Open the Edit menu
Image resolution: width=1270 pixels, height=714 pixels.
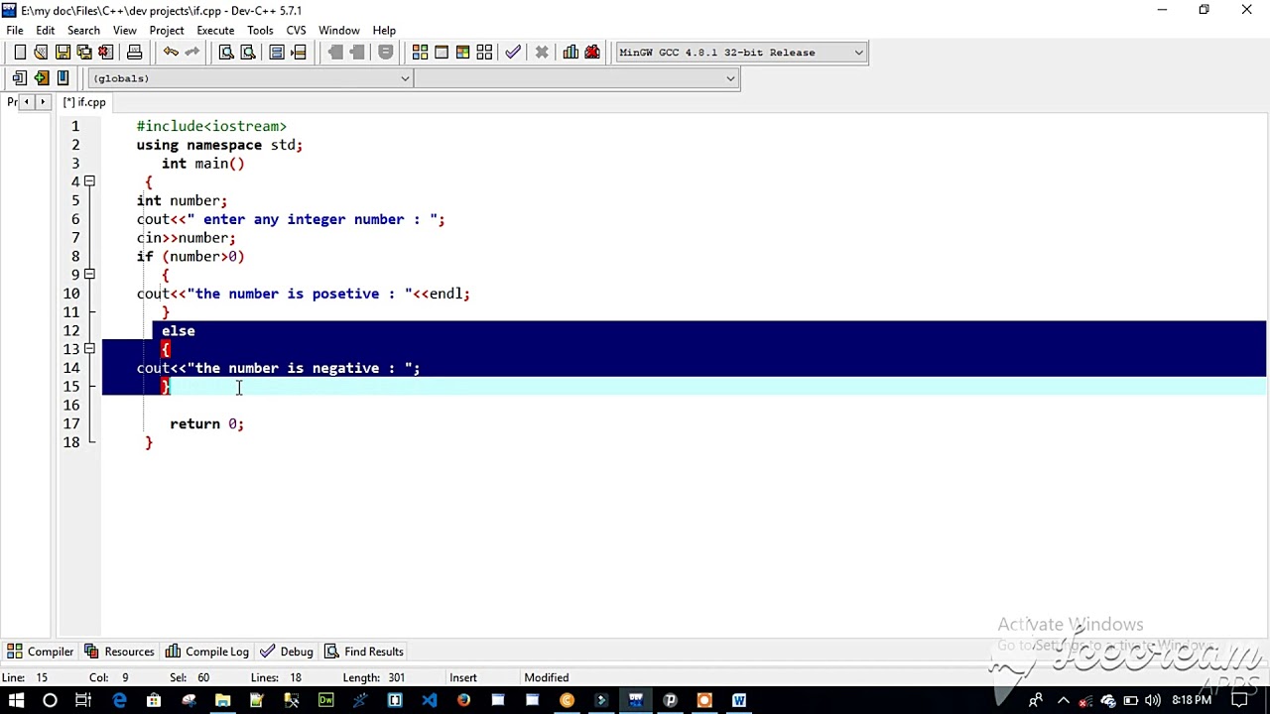[x=46, y=31]
